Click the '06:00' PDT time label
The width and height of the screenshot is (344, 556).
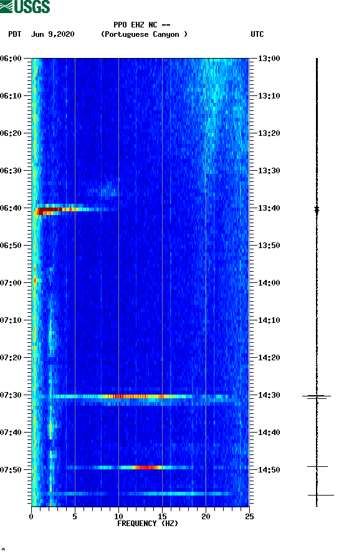click(11, 59)
